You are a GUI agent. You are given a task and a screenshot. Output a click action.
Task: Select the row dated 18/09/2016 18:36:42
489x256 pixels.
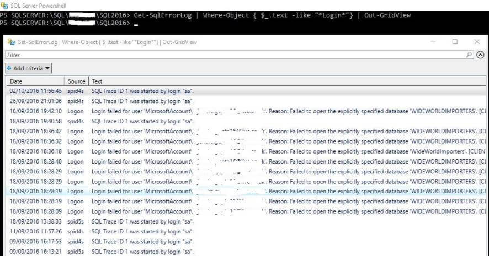point(246,131)
